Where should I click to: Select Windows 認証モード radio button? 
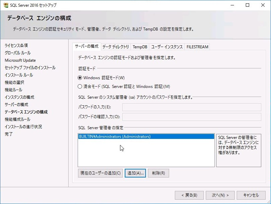pos(80,78)
